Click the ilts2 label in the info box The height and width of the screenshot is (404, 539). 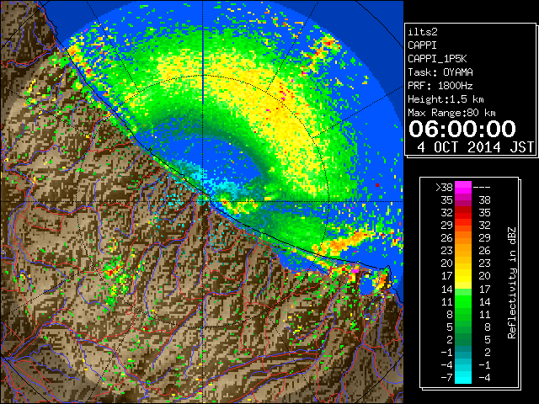pyautogui.click(x=423, y=32)
